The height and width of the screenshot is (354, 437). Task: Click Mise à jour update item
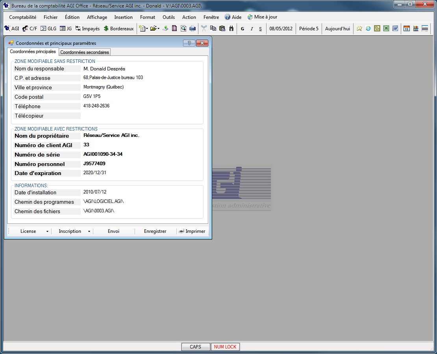click(262, 17)
